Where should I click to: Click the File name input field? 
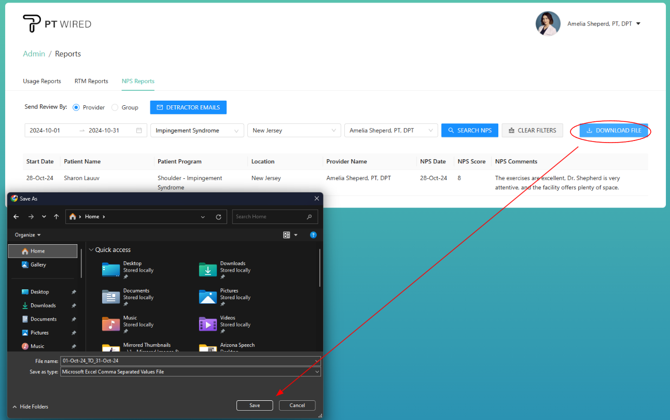tap(187, 360)
